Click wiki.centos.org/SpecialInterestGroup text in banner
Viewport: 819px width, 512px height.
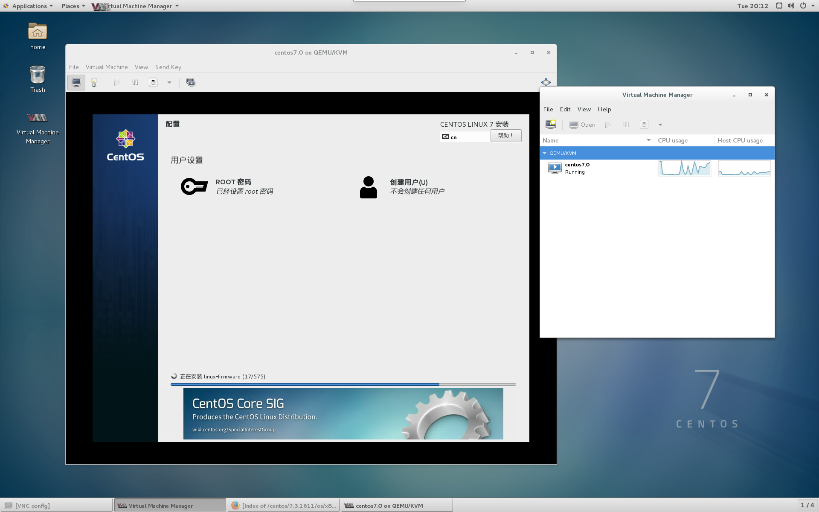pos(234,430)
